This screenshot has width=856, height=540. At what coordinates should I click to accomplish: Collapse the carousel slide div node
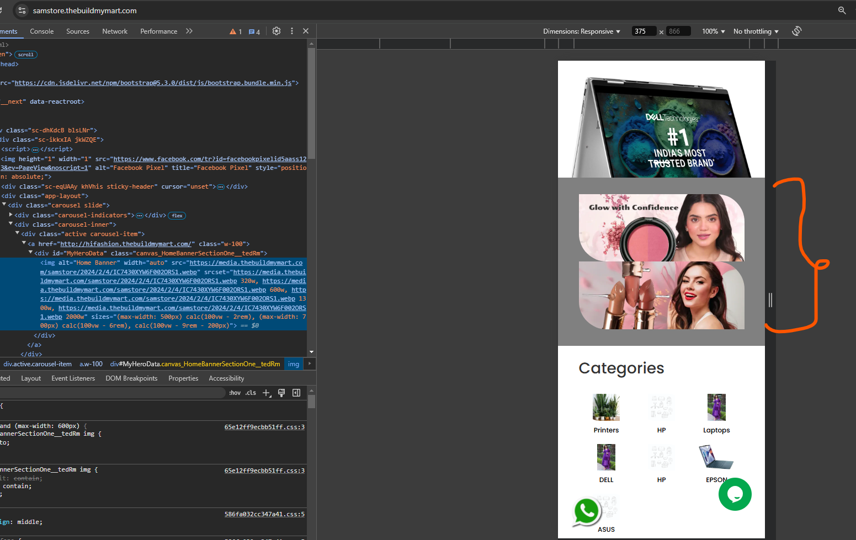click(x=4, y=205)
